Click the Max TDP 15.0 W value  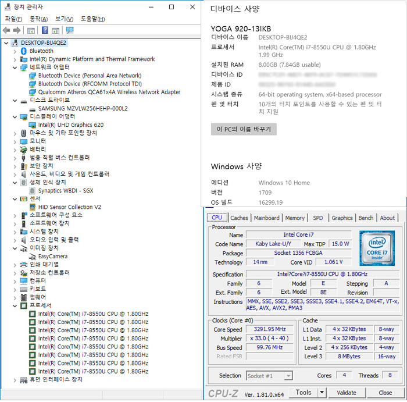click(x=340, y=244)
